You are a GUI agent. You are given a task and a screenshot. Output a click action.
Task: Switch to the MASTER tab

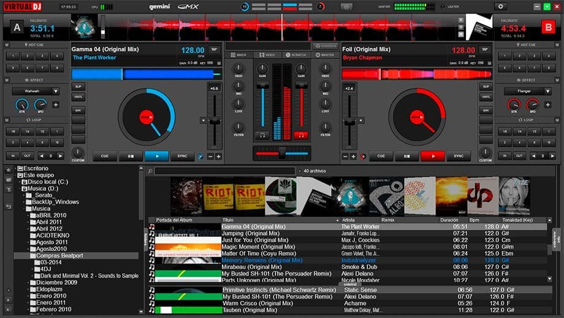pyautogui.click(x=325, y=55)
